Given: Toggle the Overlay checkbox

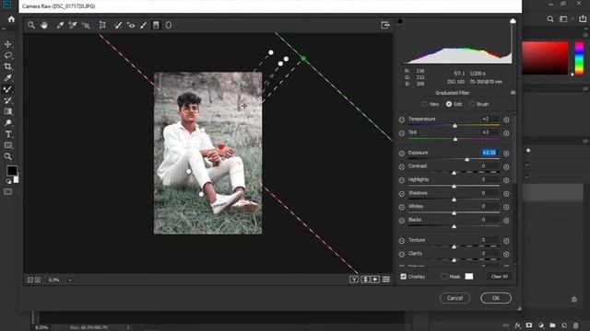Looking at the screenshot, I should 404,277.
